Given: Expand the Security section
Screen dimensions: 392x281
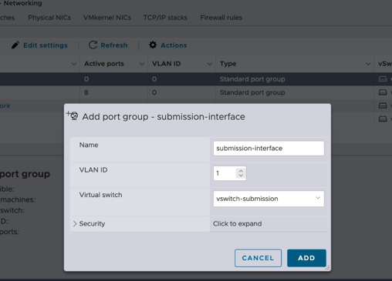Looking at the screenshot, I should (x=75, y=224).
